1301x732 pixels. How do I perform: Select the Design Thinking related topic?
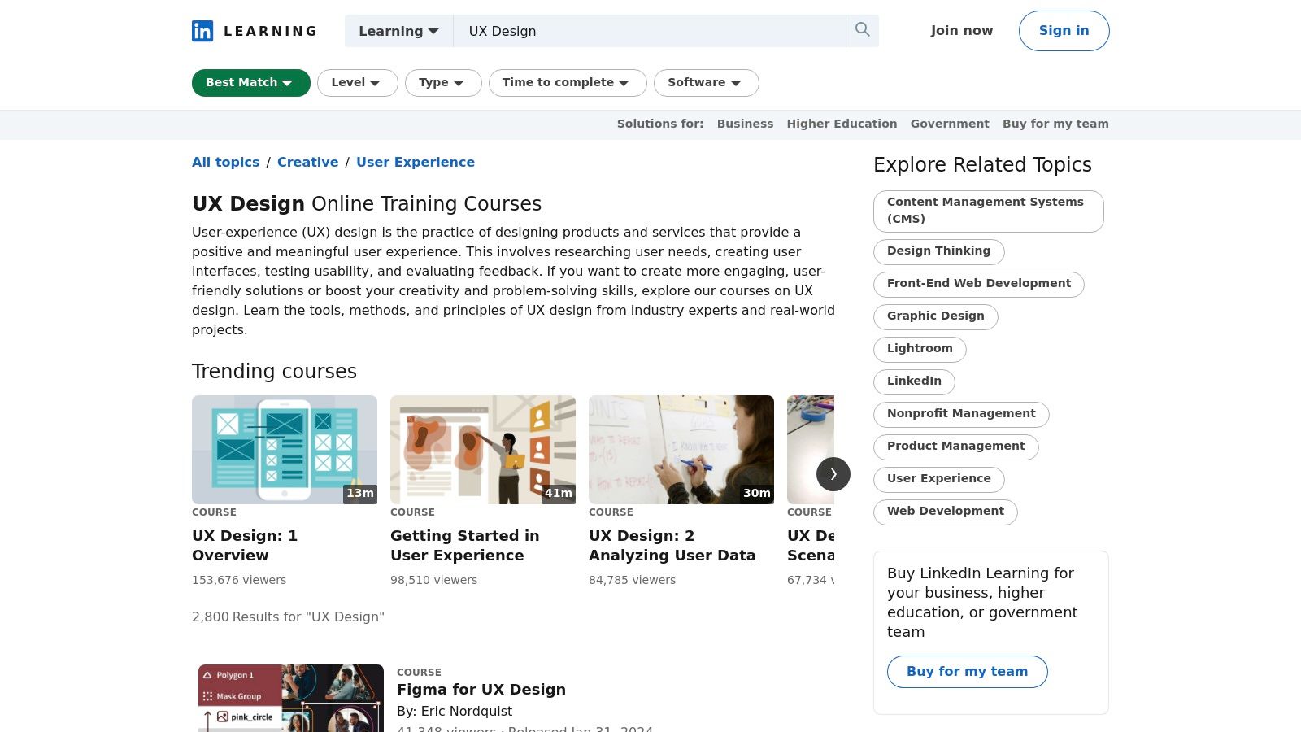point(938,251)
